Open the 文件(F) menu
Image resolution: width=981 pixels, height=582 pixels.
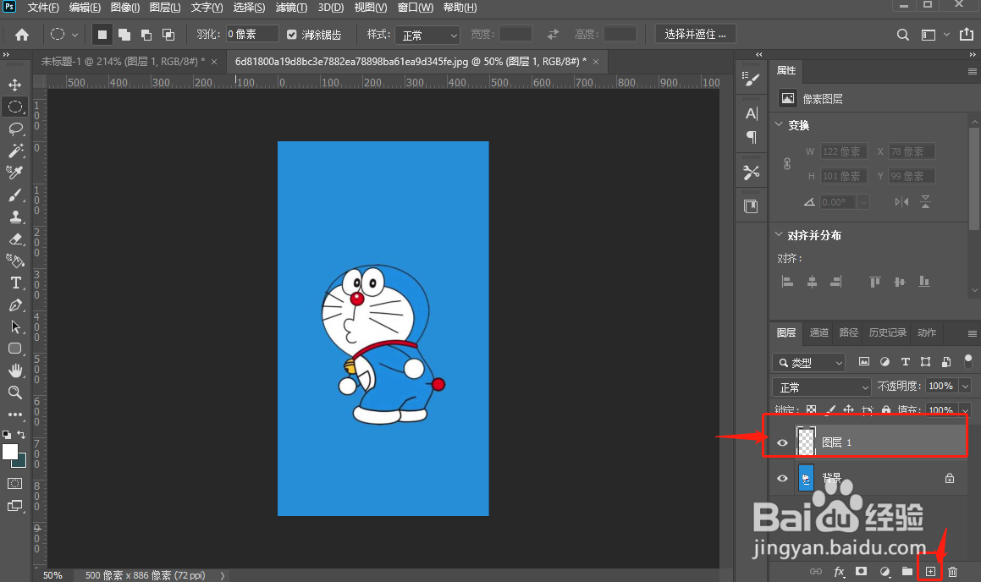tap(43, 8)
